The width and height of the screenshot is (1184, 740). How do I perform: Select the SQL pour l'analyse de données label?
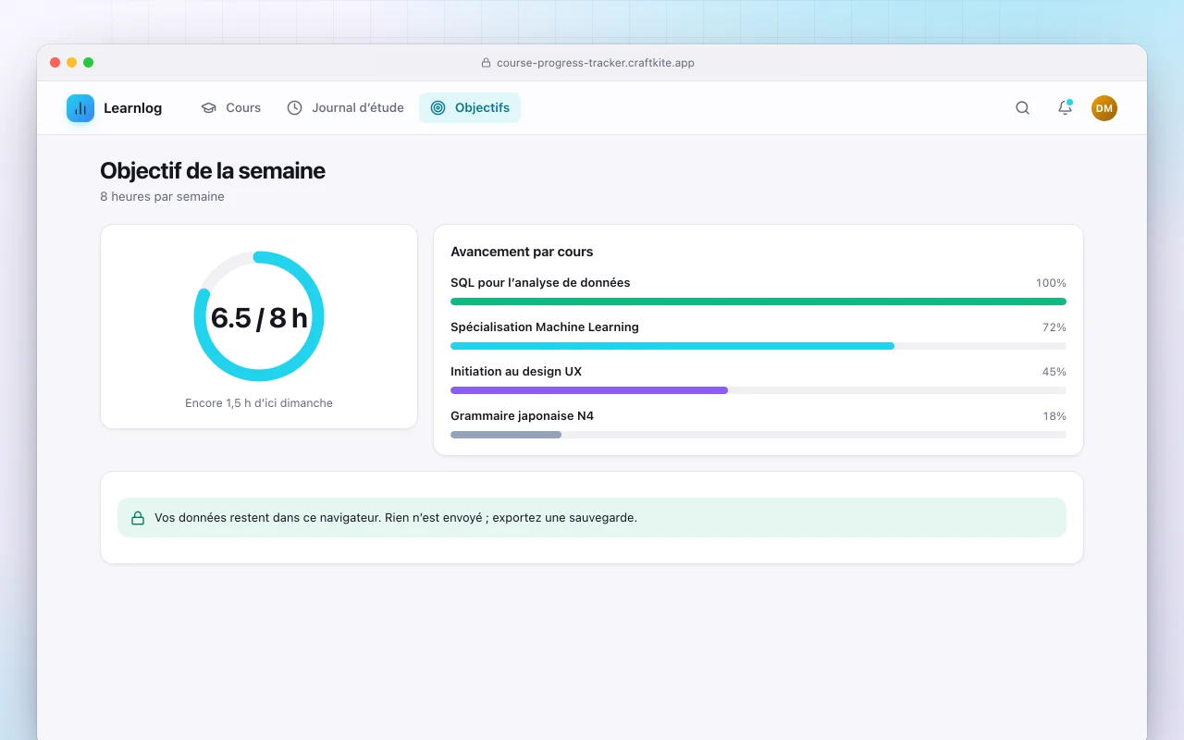pyautogui.click(x=540, y=283)
